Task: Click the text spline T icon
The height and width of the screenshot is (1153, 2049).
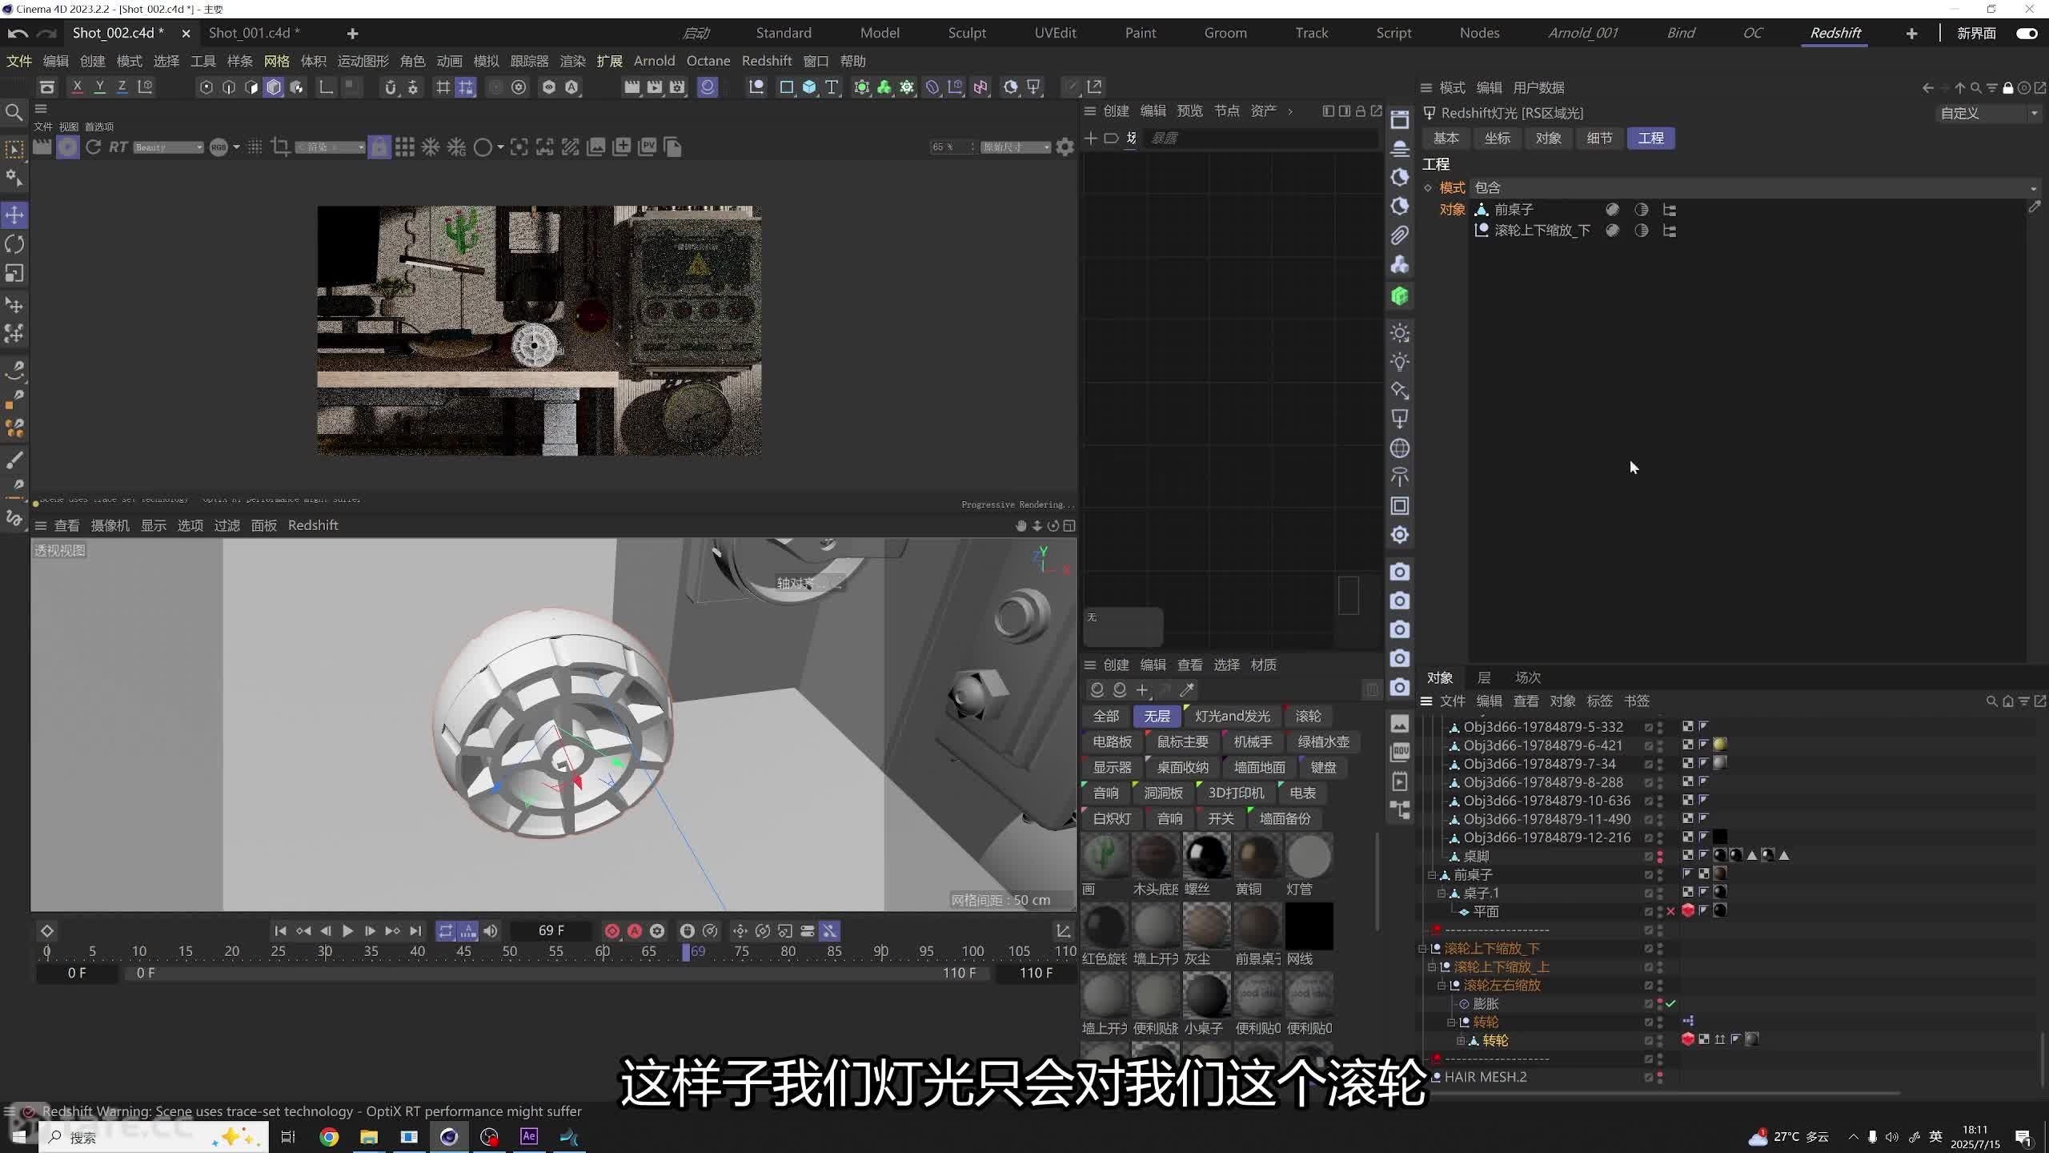Action: [832, 87]
